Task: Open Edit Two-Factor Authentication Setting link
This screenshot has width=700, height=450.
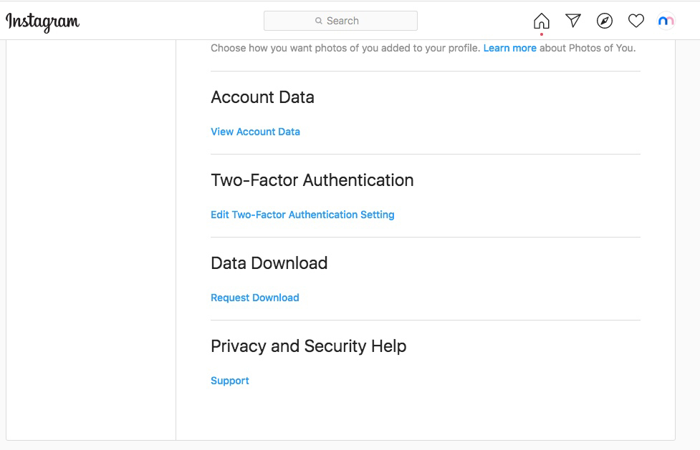Action: (302, 215)
